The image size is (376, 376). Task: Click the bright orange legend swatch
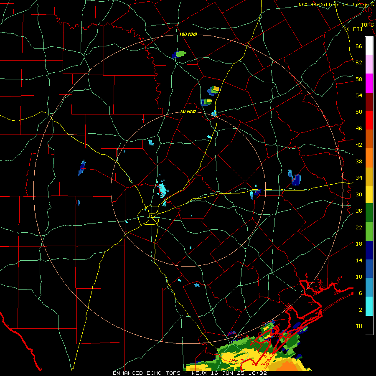369,158
